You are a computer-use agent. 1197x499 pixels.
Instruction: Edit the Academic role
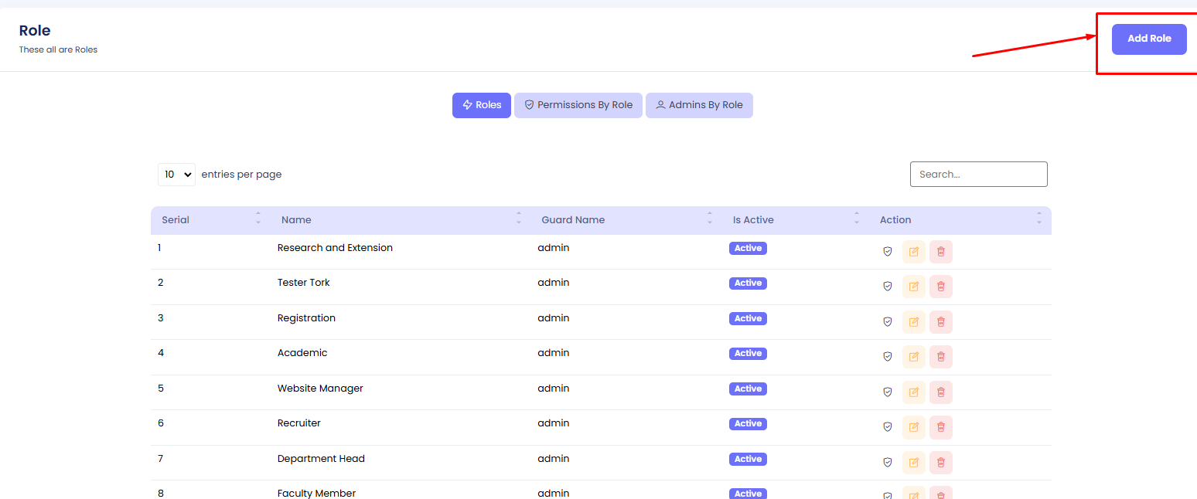914,357
